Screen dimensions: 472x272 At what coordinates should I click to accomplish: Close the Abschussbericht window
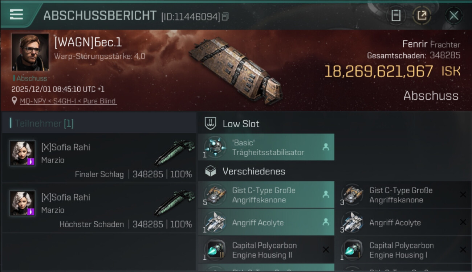[x=453, y=16]
